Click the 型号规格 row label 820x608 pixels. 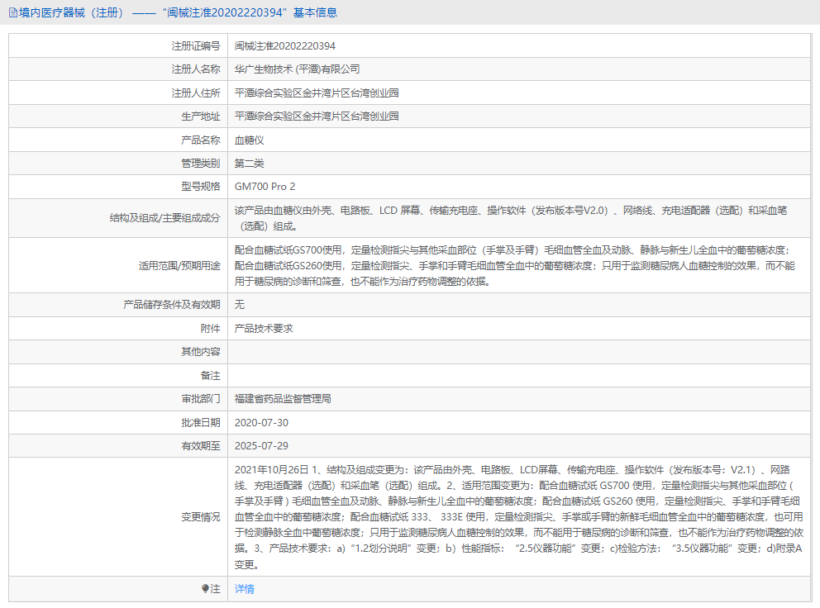pos(201,187)
